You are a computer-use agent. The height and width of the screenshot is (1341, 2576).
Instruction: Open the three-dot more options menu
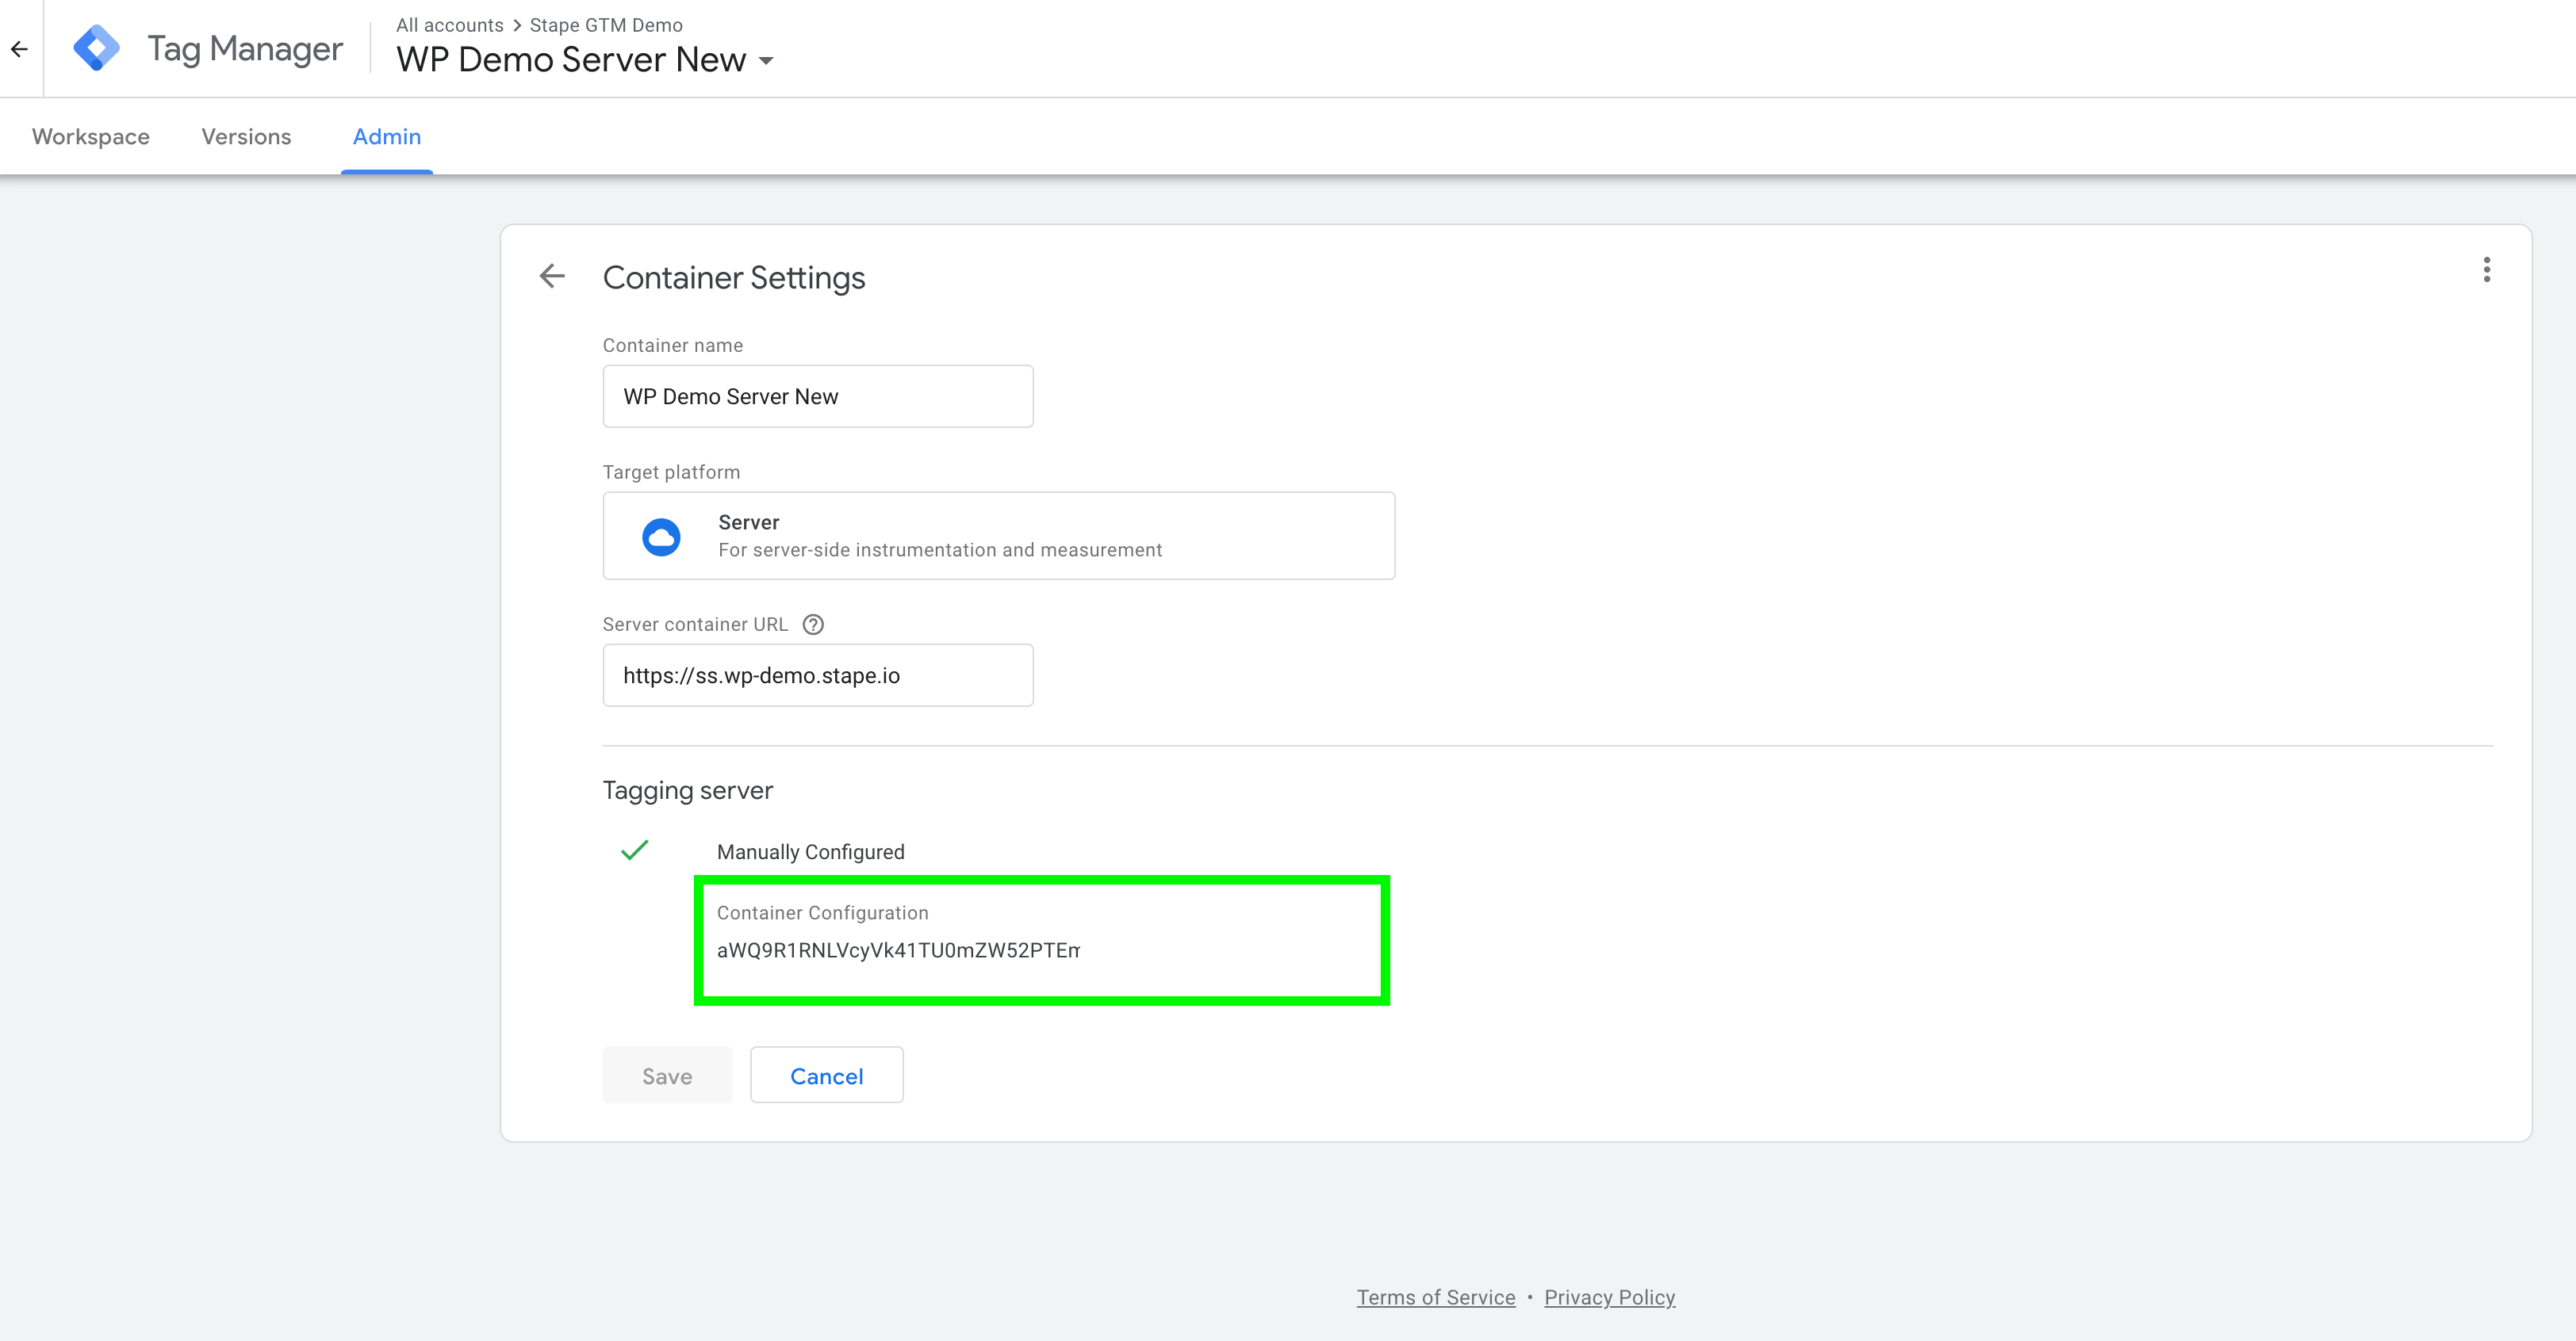2486,269
